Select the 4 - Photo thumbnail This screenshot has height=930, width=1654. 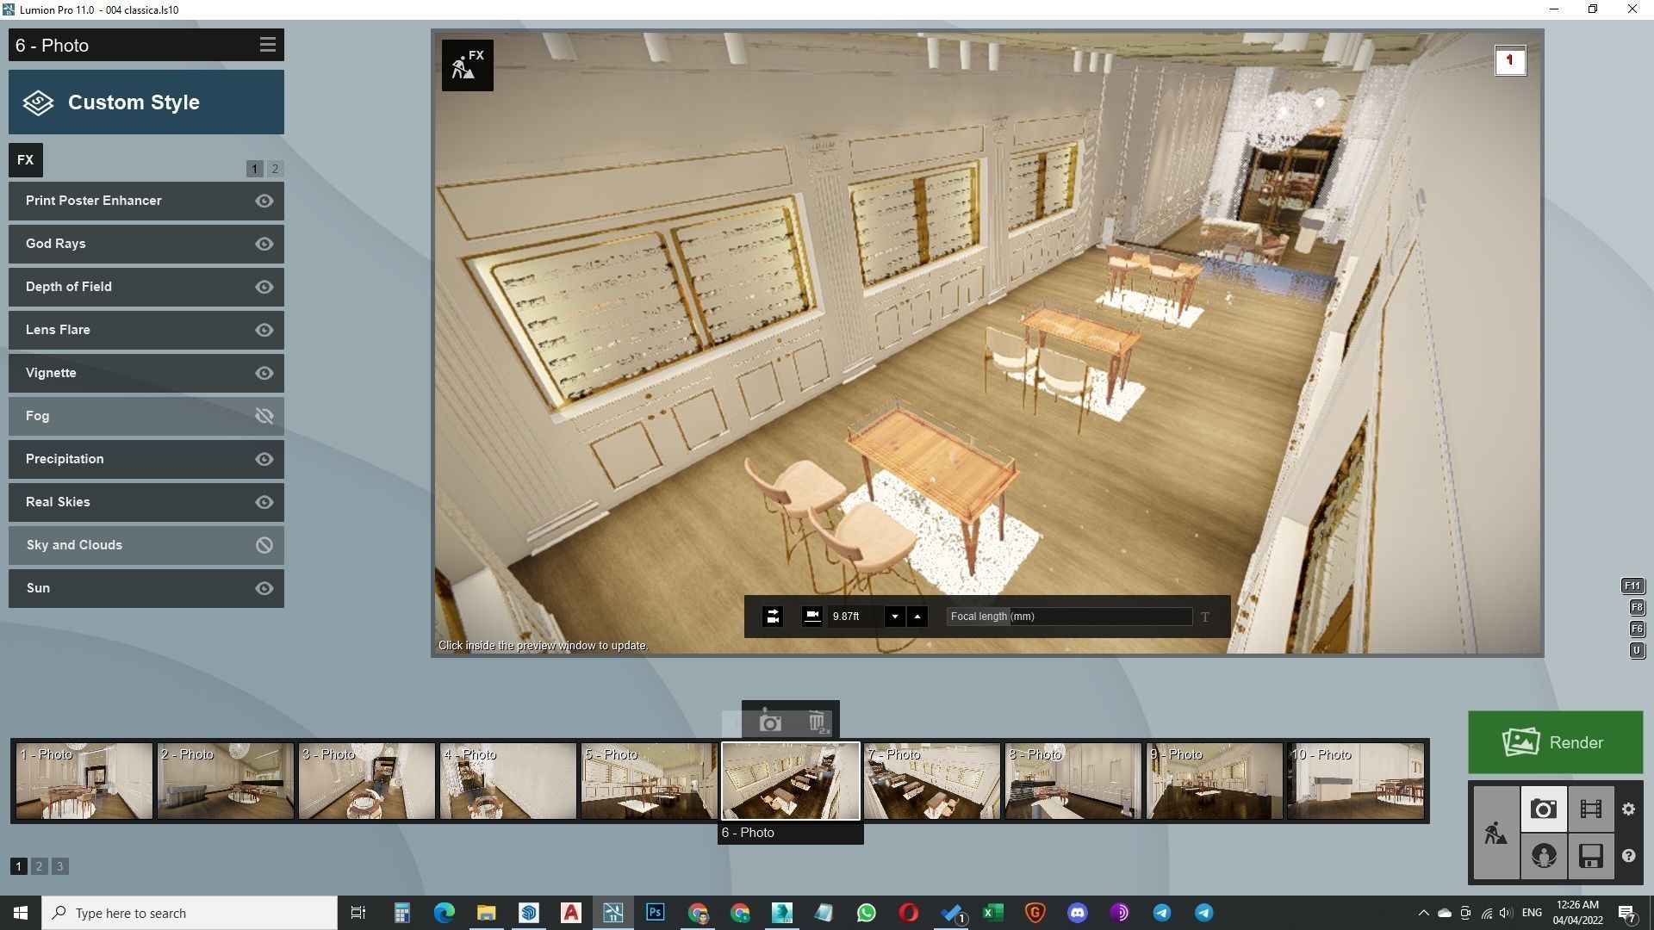pyautogui.click(x=507, y=781)
